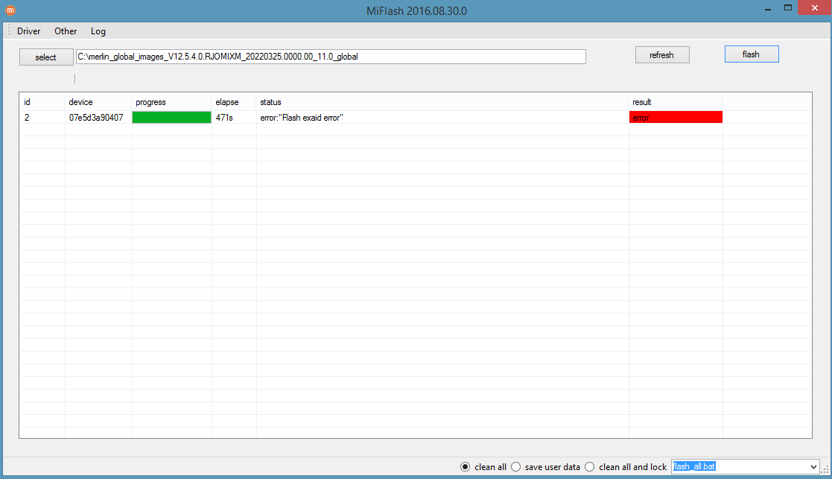
Task: Select the clean all and lock option
Action: 626,467
